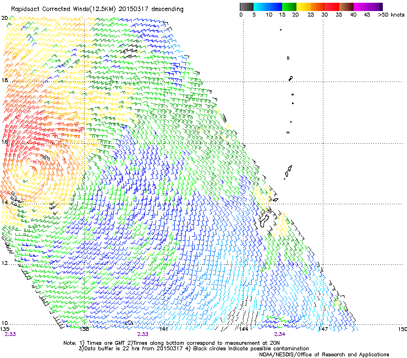Click the gray 0–5 knots legend swatch
This screenshot has width=407, height=358.
tap(246, 7)
